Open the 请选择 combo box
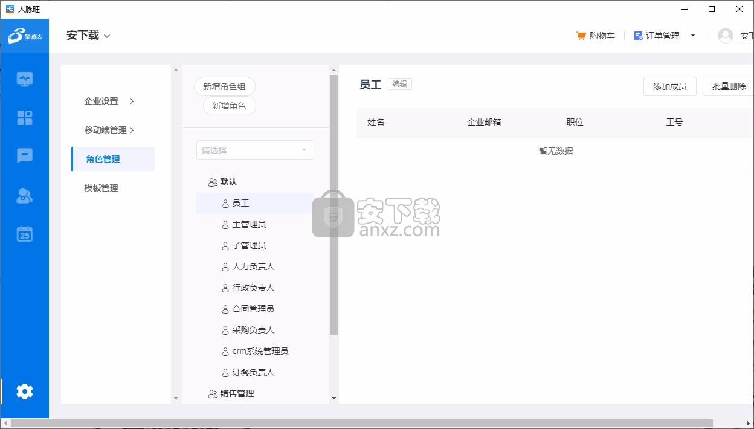 (255, 150)
